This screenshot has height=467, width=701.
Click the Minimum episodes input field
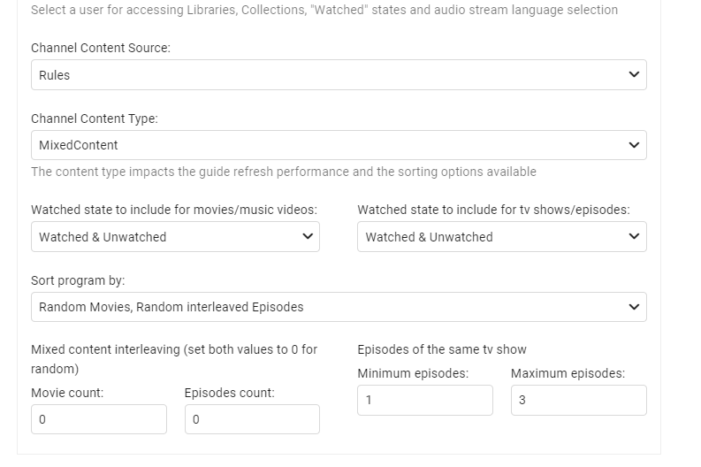coord(424,400)
